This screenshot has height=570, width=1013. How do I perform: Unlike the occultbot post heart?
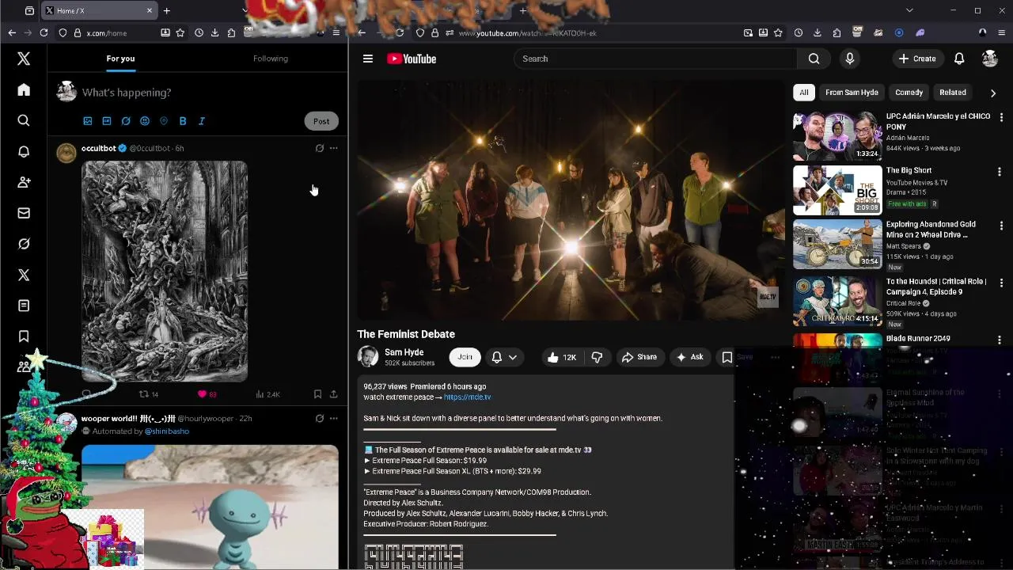pos(207,394)
